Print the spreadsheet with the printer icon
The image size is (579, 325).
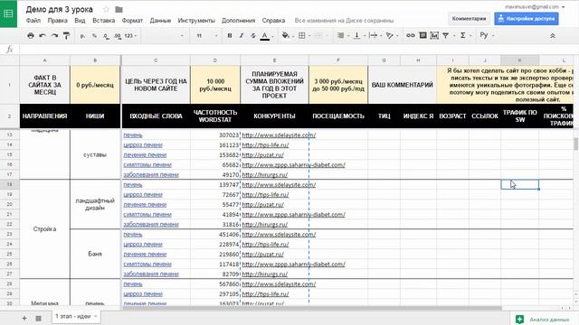click(x=31, y=36)
